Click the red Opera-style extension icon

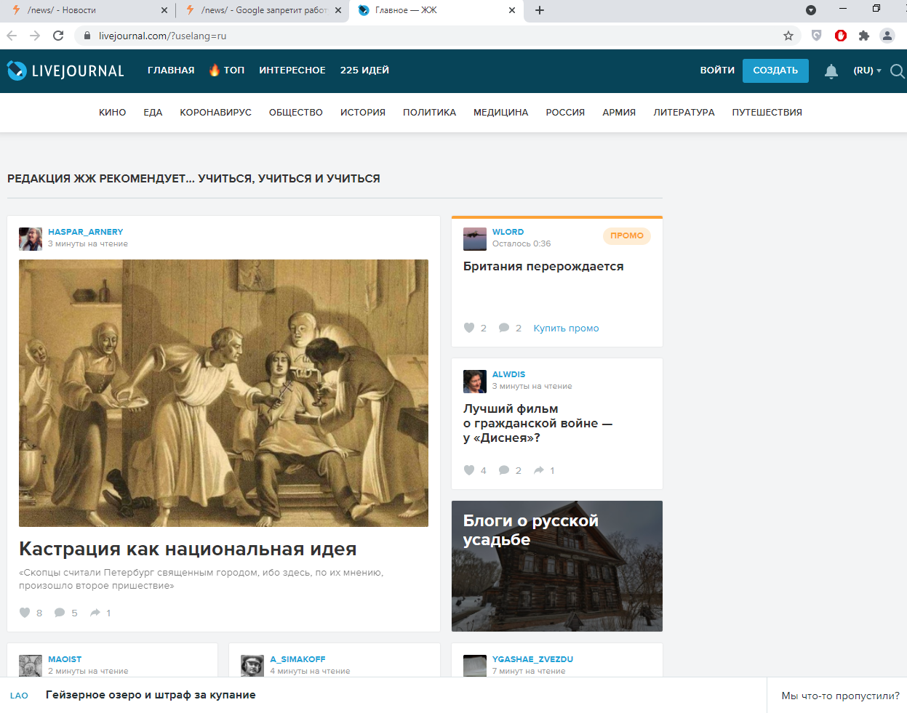(x=841, y=36)
